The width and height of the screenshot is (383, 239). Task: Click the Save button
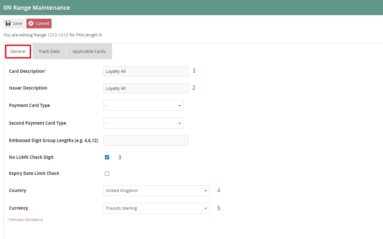tap(14, 23)
